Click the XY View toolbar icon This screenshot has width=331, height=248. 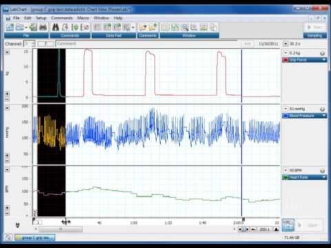coord(194,28)
